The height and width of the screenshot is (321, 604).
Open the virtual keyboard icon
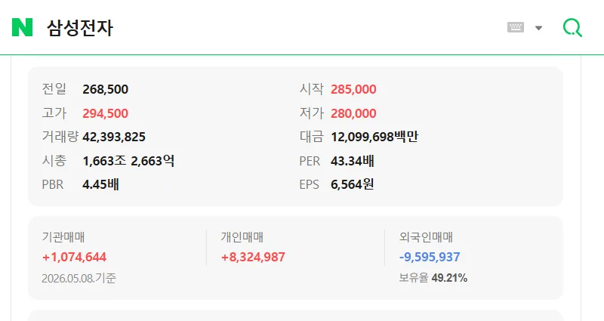coord(516,27)
